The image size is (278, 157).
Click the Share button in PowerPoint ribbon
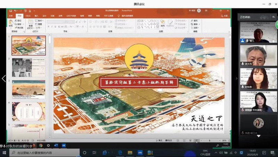tap(224, 16)
